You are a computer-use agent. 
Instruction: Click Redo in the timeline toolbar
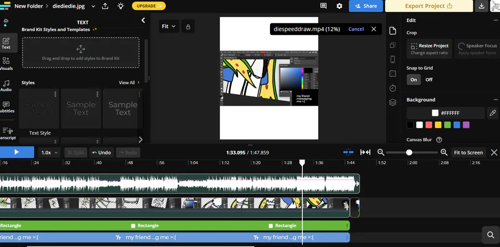click(x=128, y=153)
